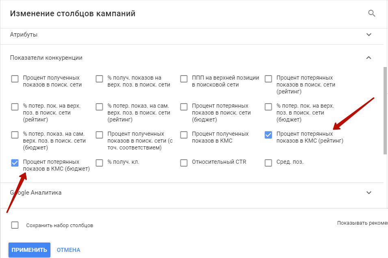
Task: Collapse the Показатели конкуренции section
Action: coord(369,57)
